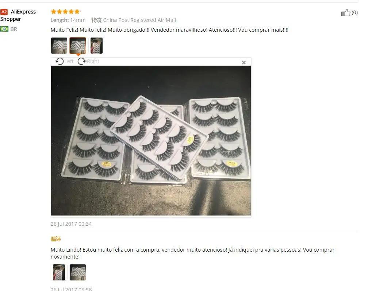Open the first review photo thumbnail
Image resolution: width=372 pixels, height=291 pixels.
coord(59,46)
